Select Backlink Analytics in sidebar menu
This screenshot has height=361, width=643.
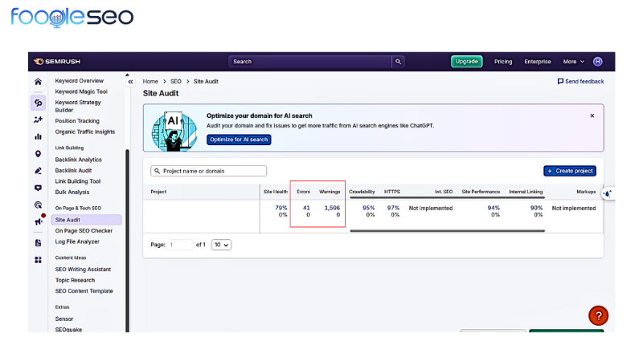click(79, 160)
